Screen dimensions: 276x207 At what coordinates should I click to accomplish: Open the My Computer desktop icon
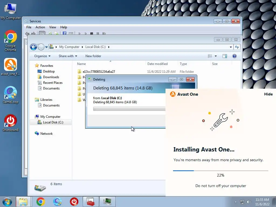click(11, 11)
